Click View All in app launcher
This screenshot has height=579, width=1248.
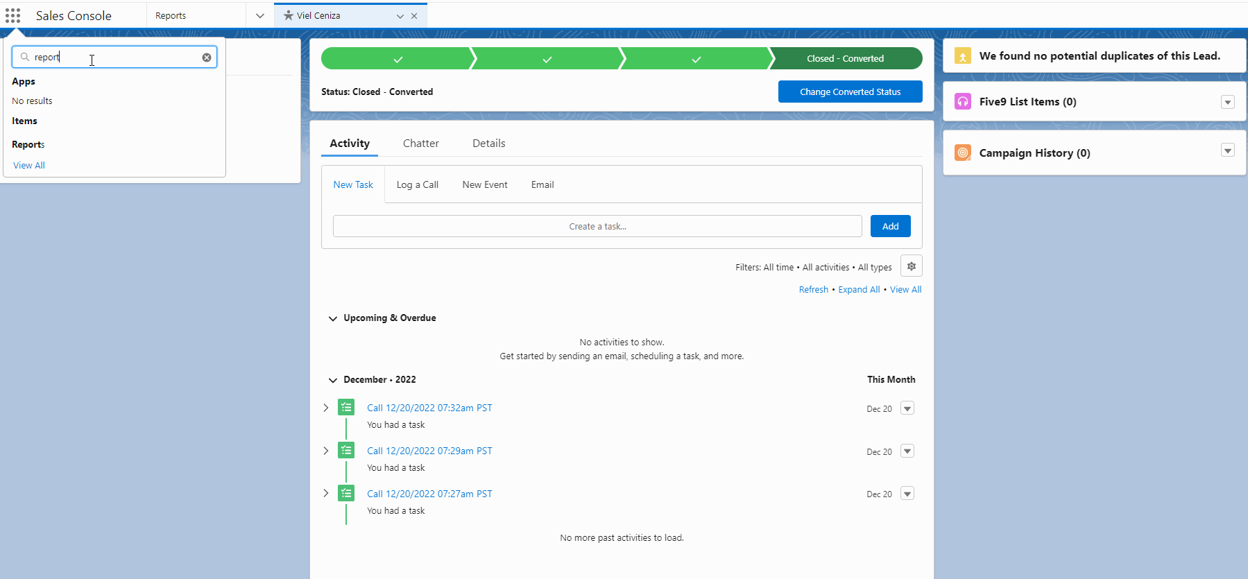pos(29,166)
